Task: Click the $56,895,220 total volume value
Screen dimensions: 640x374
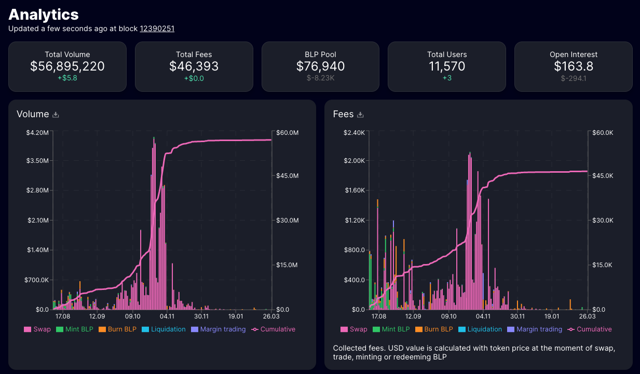Action: [67, 66]
